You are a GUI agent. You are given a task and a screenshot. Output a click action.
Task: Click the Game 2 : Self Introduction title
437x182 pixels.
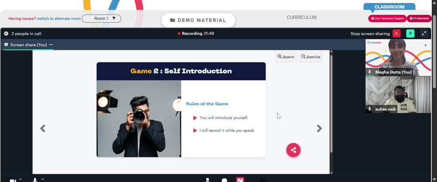pos(181,71)
